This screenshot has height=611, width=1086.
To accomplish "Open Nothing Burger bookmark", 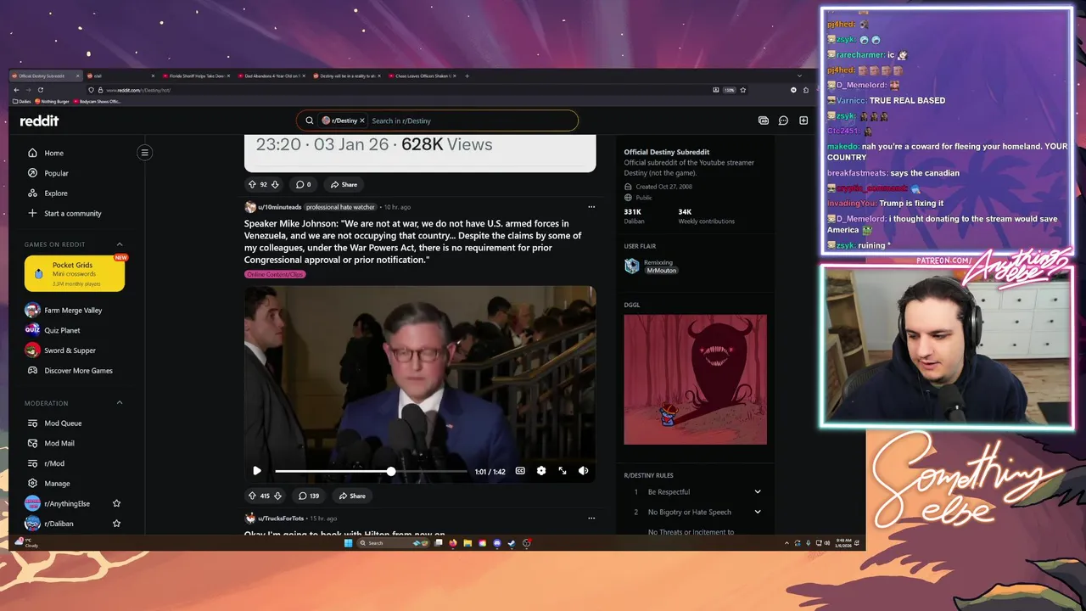I will 52,102.
